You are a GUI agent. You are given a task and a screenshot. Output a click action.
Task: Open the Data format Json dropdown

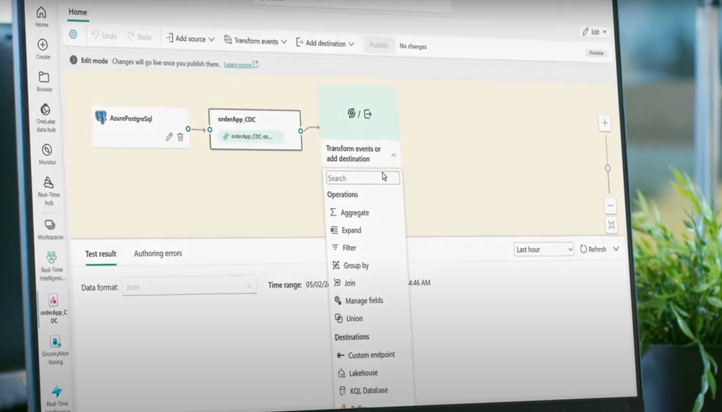190,286
